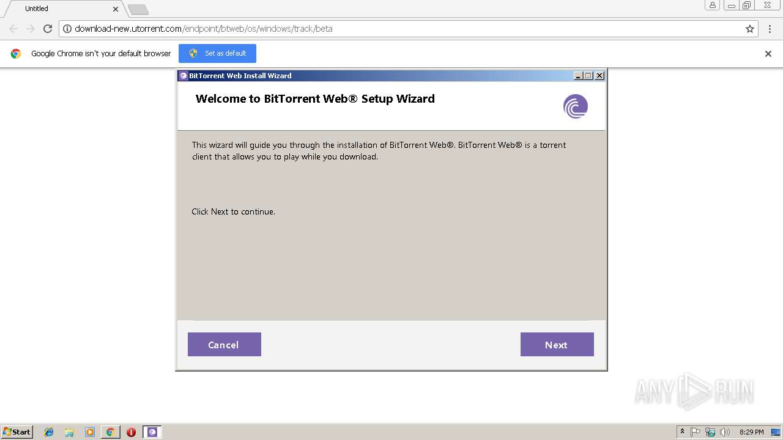The image size is (783, 440).
Task: Set Chrome as default browser
Action: click(x=217, y=53)
